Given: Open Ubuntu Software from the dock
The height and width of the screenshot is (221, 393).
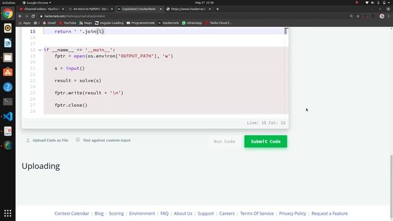Looking at the screenshot, I should [x=8, y=72].
